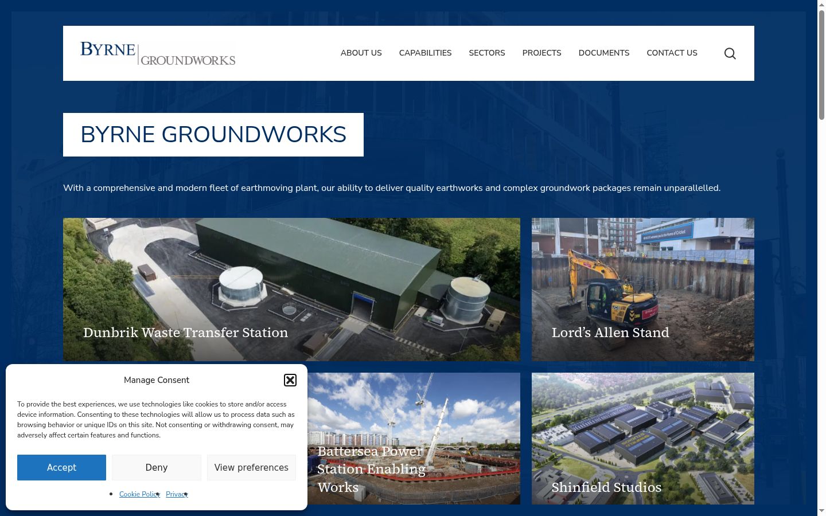826x516 pixels.
Task: Open the Privacy link
Action: [177, 494]
